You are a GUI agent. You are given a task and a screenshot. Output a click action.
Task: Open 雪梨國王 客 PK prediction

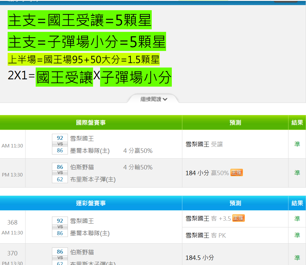tap(206, 235)
